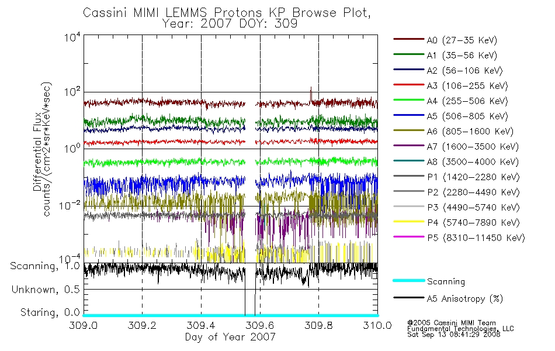Click the A2 (56-106 KeV) legend label
The image size is (555, 351).
(464, 71)
